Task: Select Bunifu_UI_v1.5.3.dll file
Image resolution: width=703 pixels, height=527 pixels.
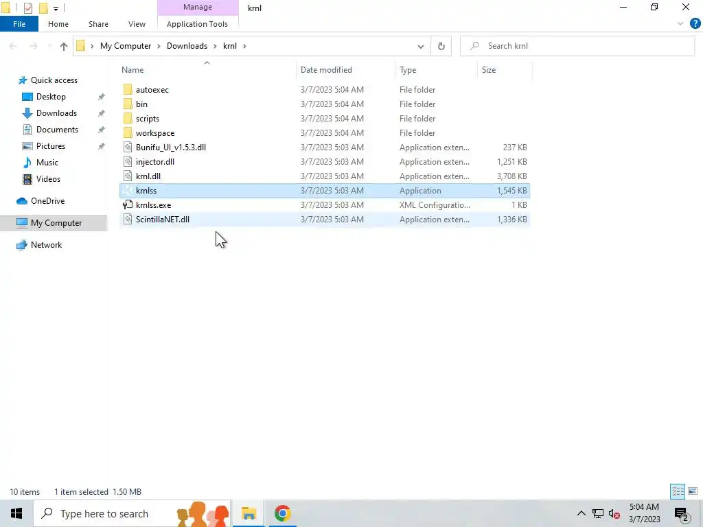Action: 171,148
